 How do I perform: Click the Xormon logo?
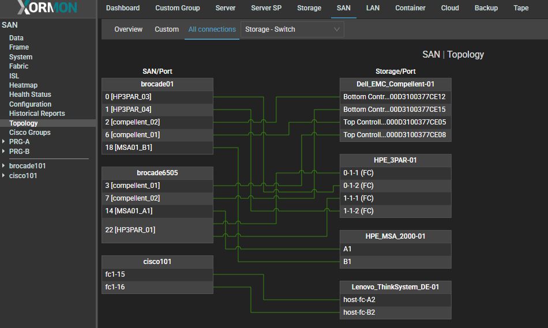tap(47, 8)
